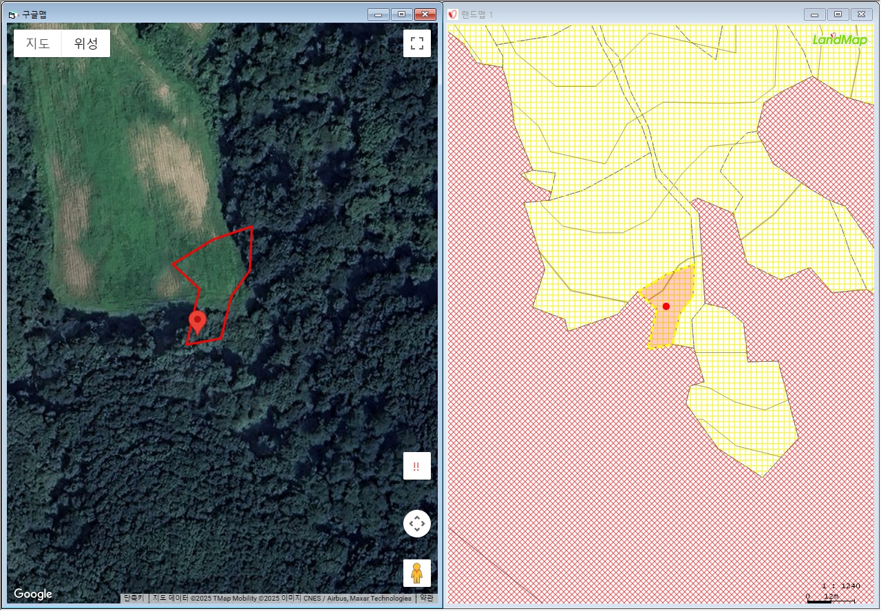
Task: Open the 약관 terms link
Action: click(x=427, y=598)
